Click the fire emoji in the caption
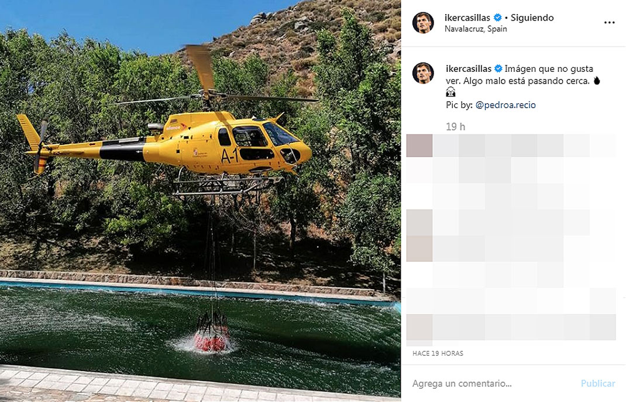This screenshot has width=626, height=402. (x=597, y=81)
